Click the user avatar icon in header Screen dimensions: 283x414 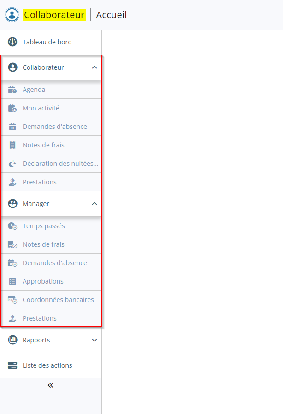pyautogui.click(x=12, y=15)
